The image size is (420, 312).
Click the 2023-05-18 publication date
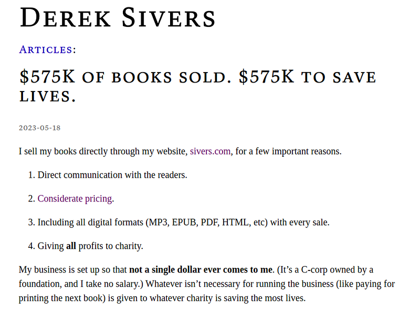click(x=40, y=128)
